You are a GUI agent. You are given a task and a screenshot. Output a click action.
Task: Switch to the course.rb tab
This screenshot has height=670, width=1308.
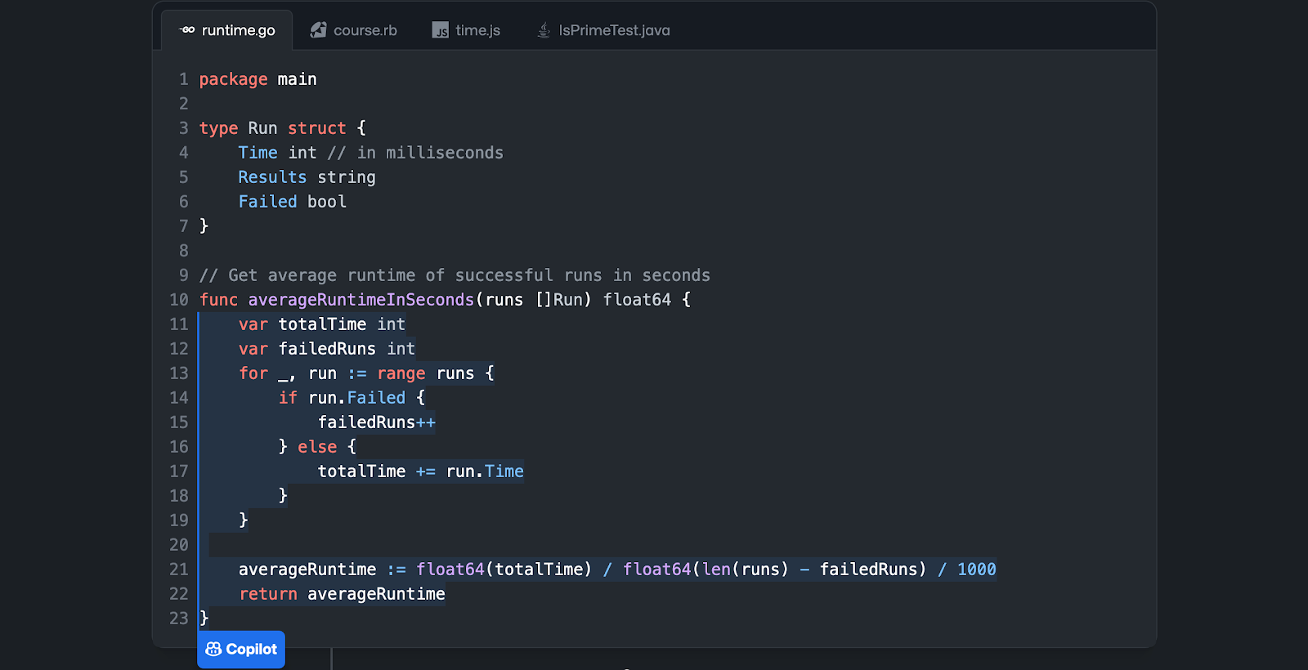[353, 30]
